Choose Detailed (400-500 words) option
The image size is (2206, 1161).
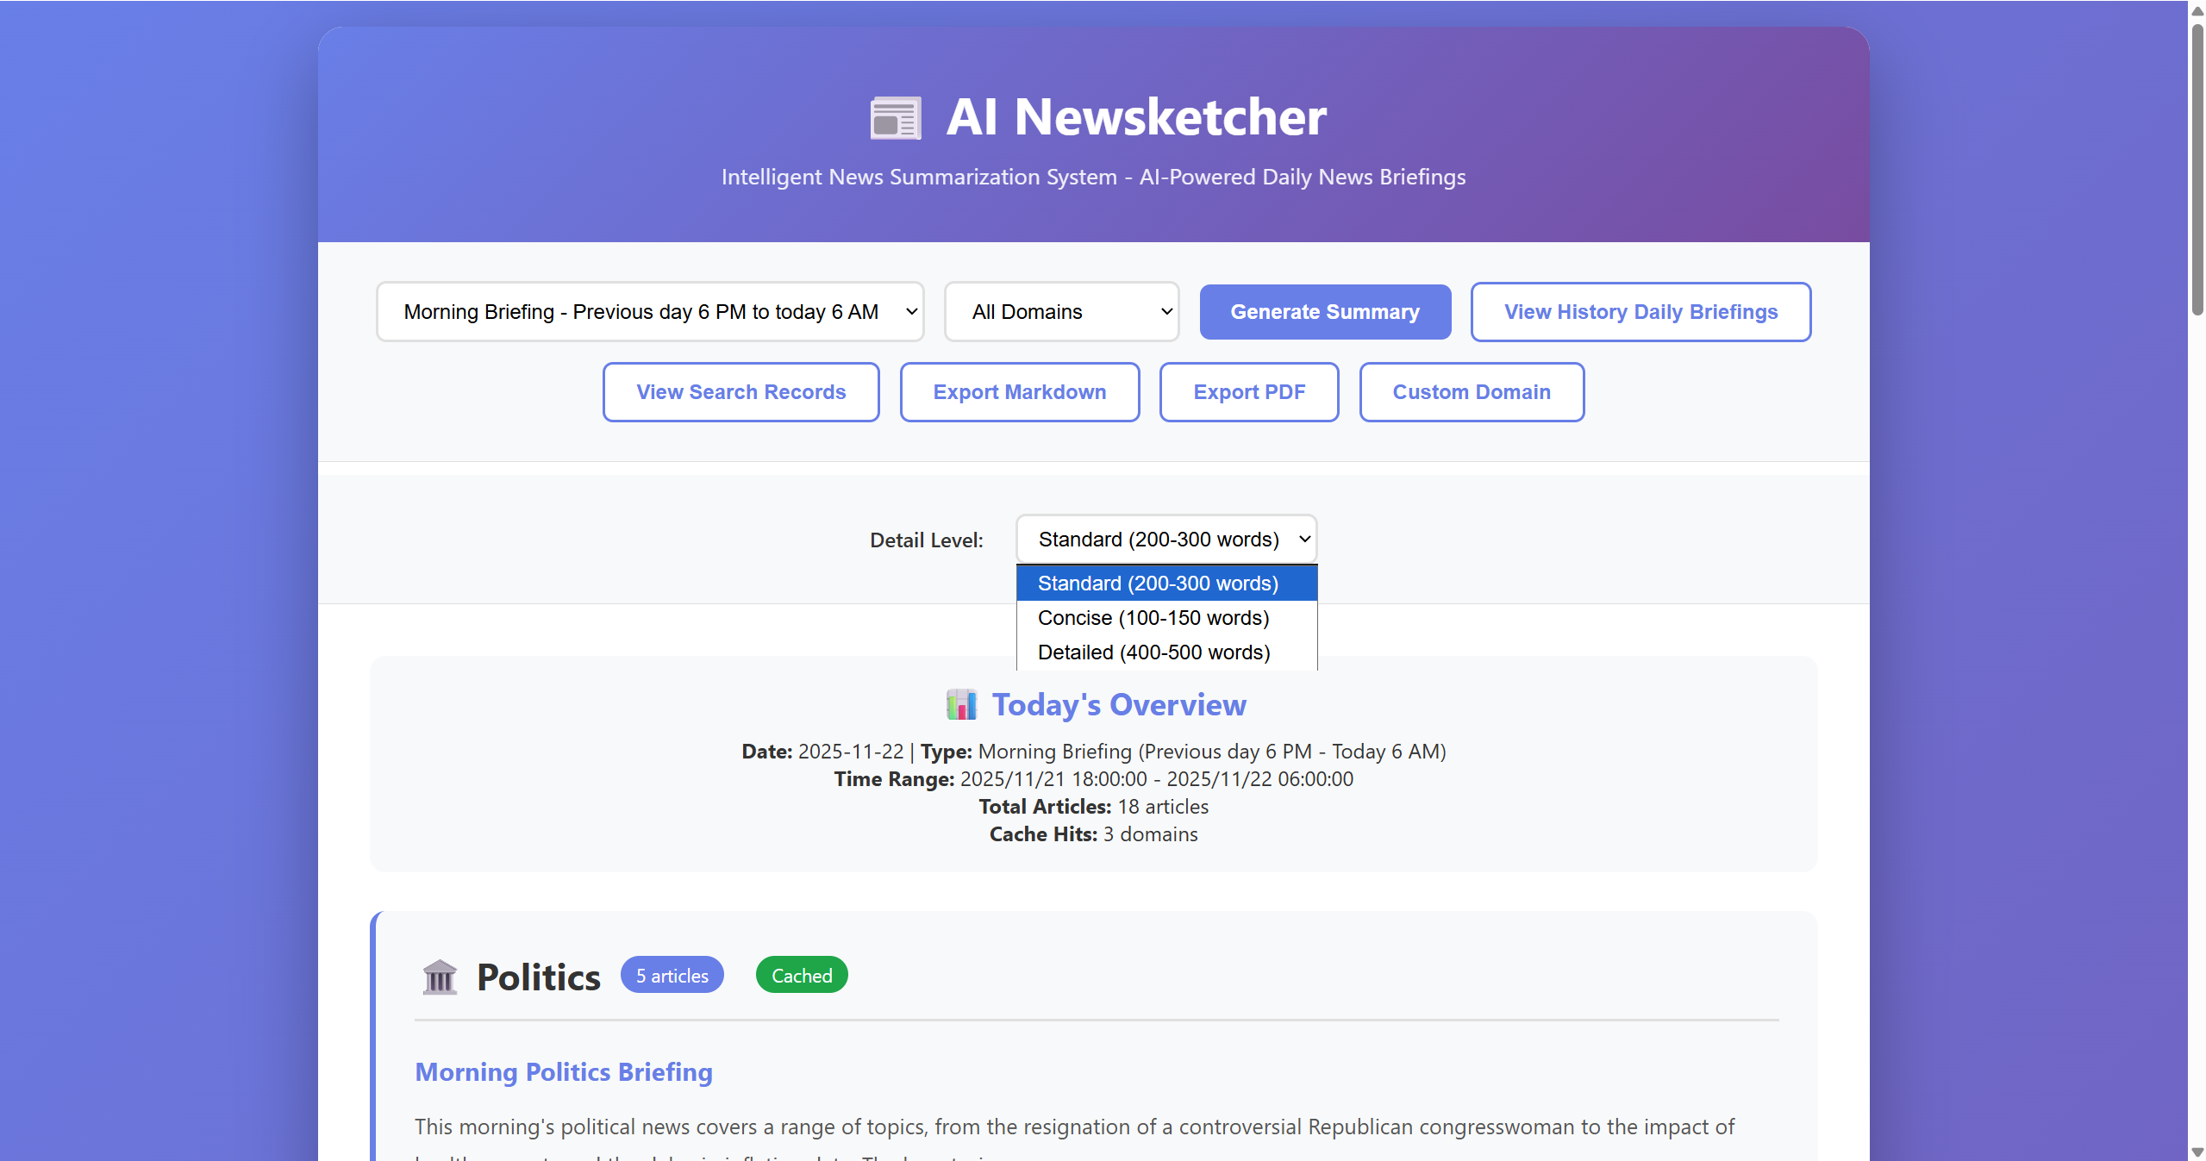[1153, 652]
